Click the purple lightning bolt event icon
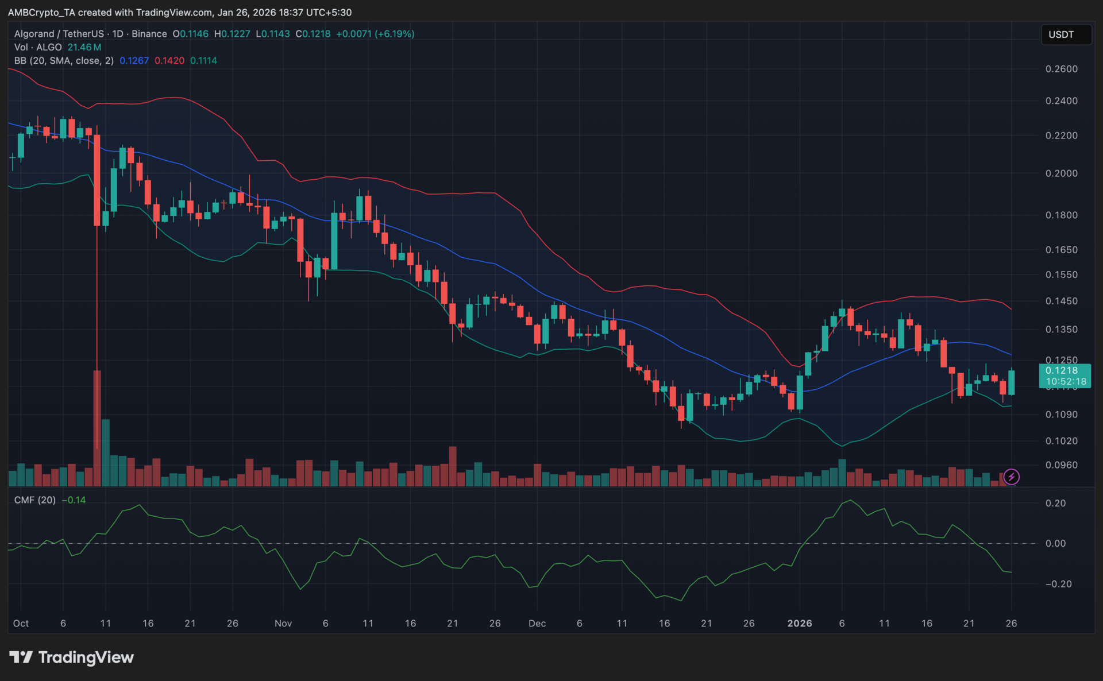This screenshot has width=1103, height=681. pyautogui.click(x=1011, y=477)
